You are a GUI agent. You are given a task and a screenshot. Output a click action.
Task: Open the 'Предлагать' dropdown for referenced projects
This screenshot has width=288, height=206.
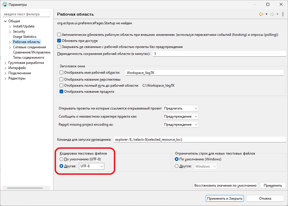tap(181, 108)
